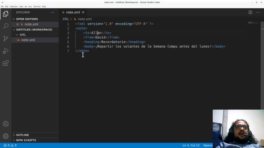Open the Help menu
Screen dimensions: 264x148
coord(44,7)
